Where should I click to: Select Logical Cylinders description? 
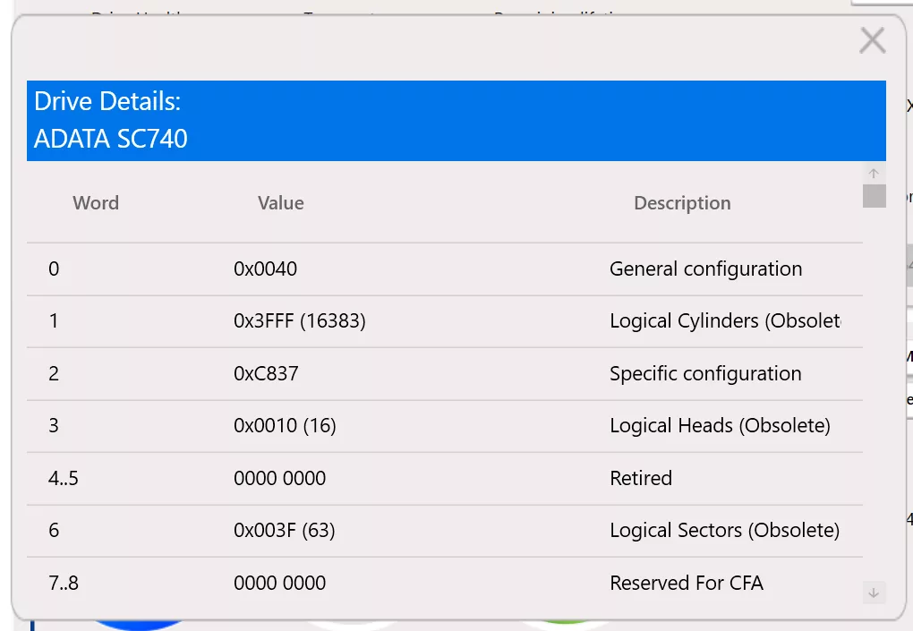pyautogui.click(x=725, y=320)
